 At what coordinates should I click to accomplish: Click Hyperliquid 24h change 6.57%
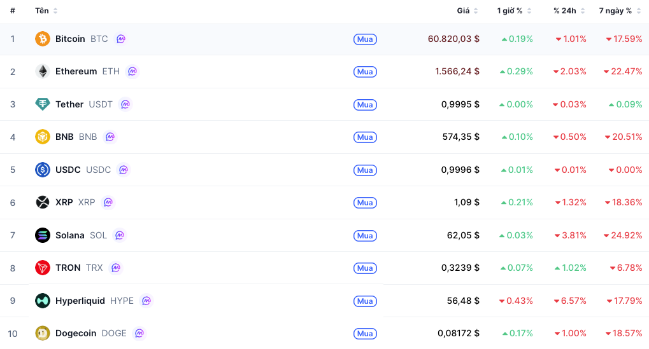click(x=571, y=301)
